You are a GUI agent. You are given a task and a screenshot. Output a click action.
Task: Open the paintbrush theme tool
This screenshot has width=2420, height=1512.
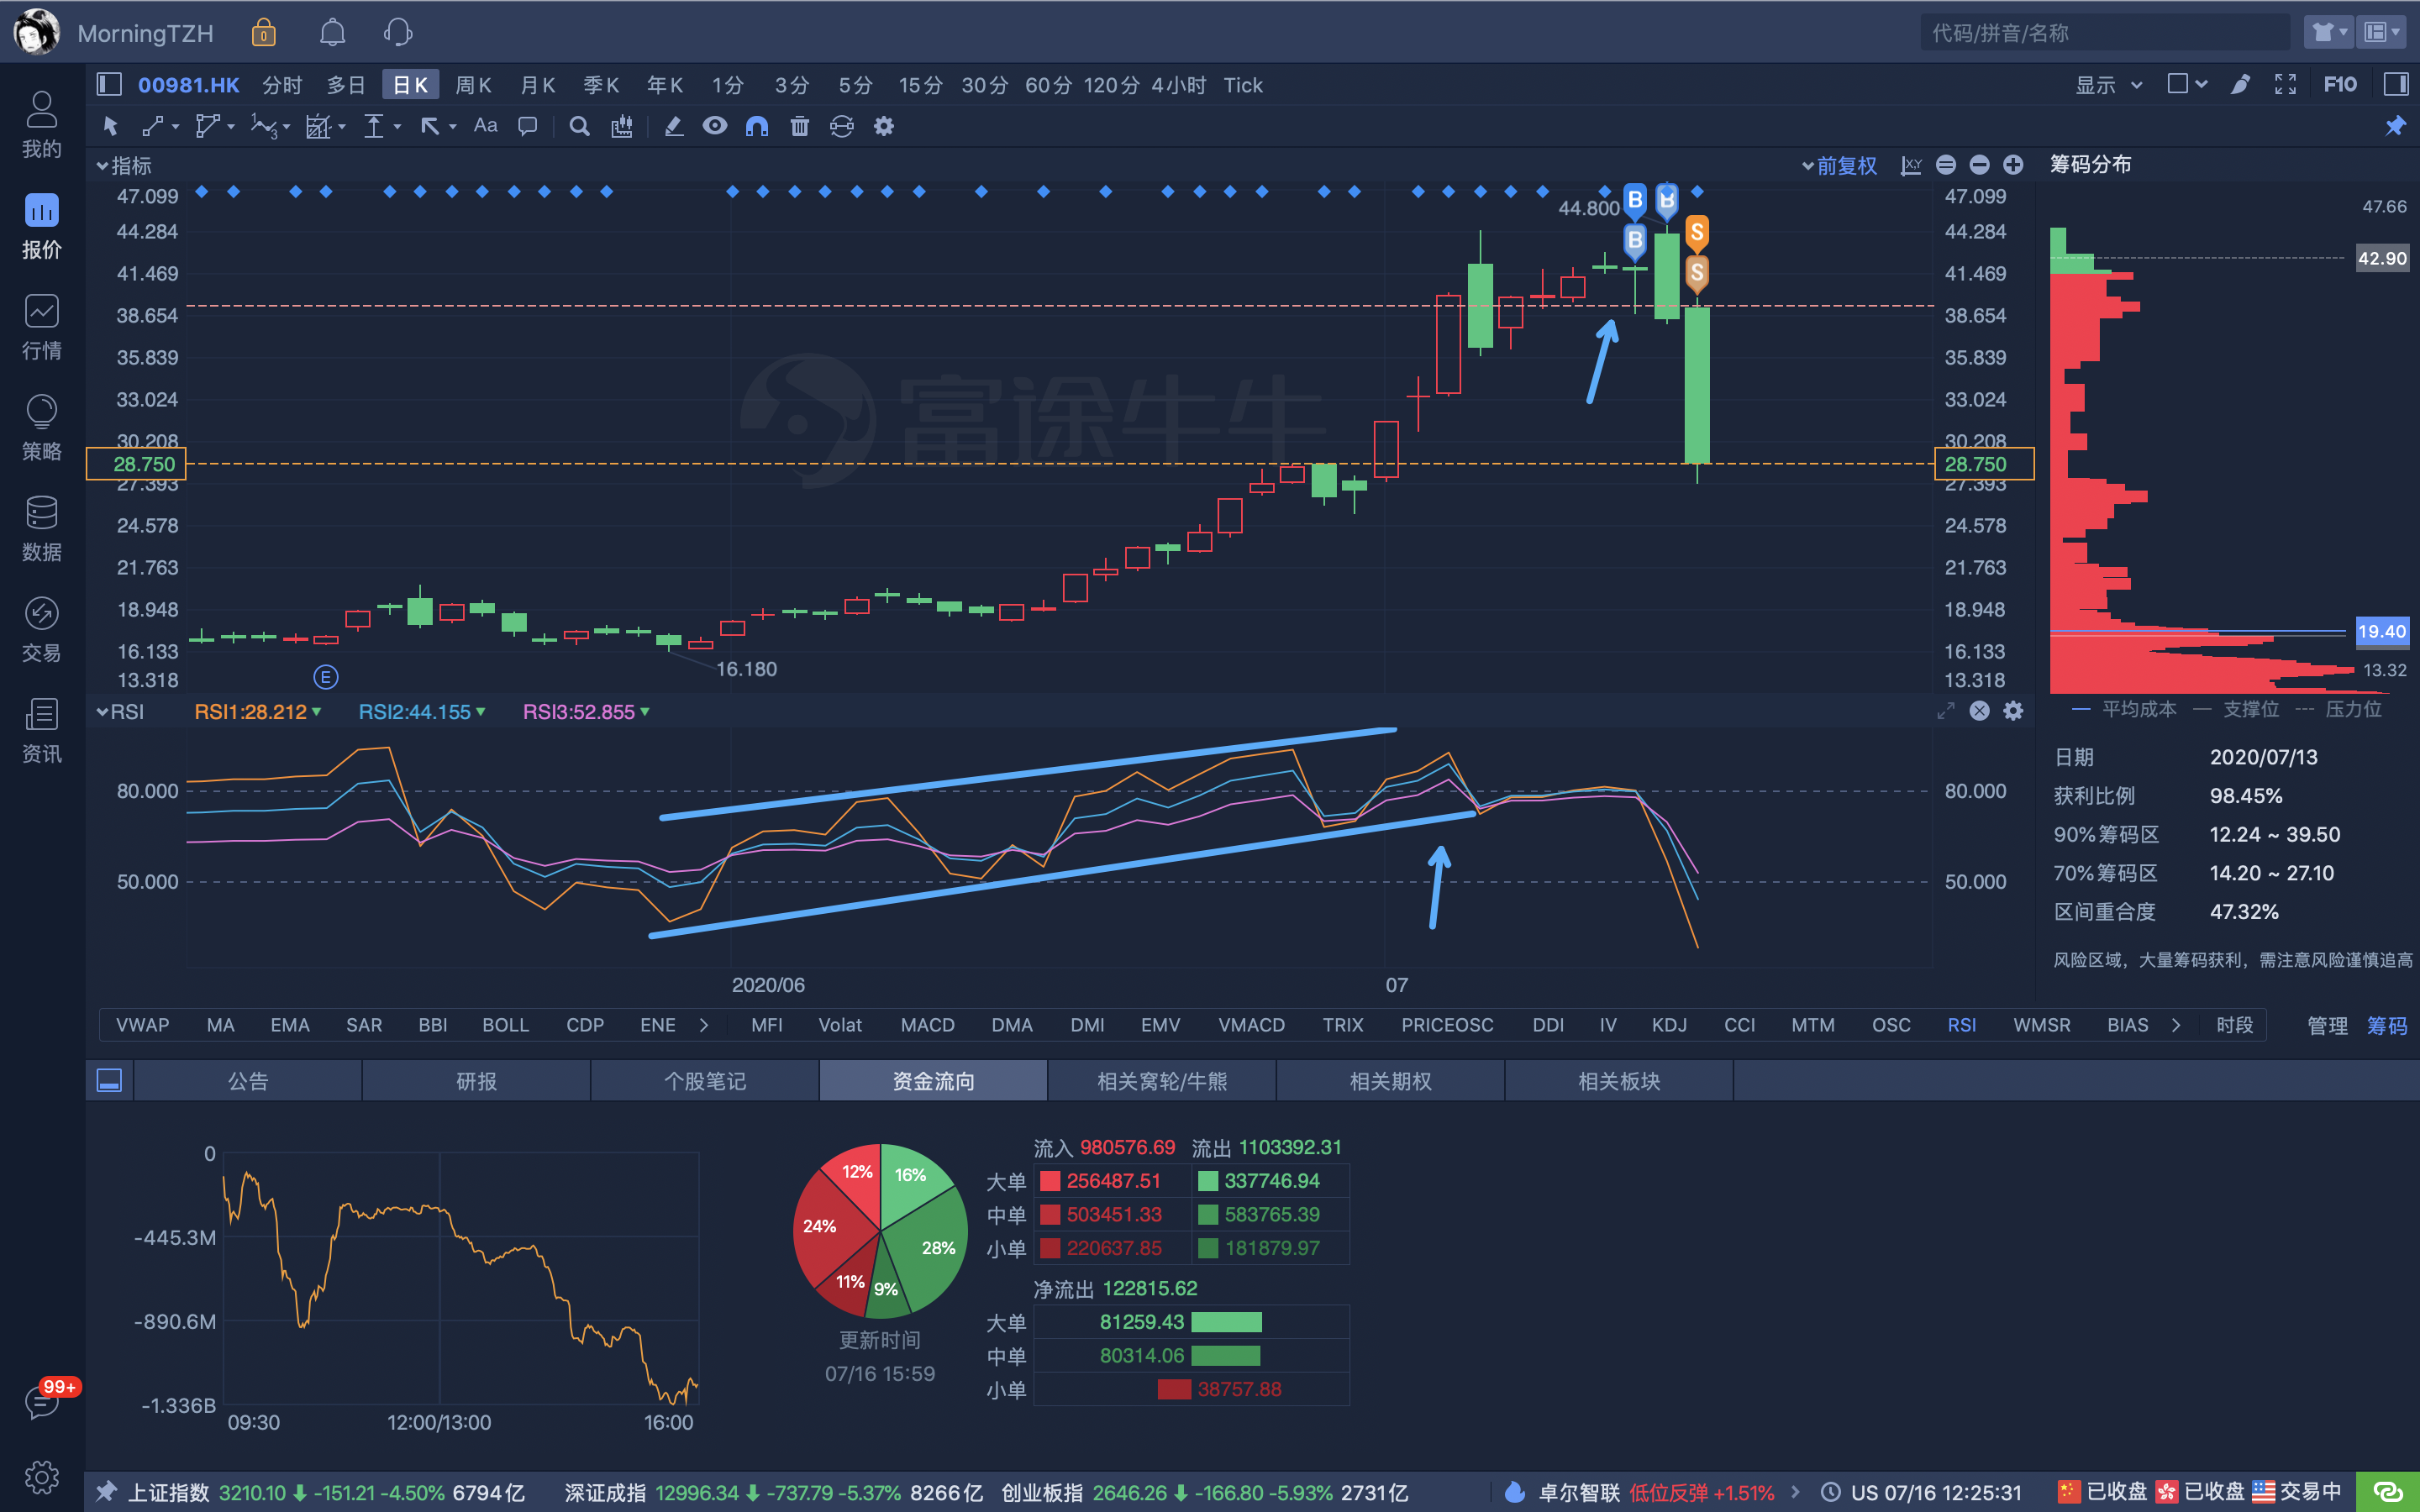tap(2240, 84)
